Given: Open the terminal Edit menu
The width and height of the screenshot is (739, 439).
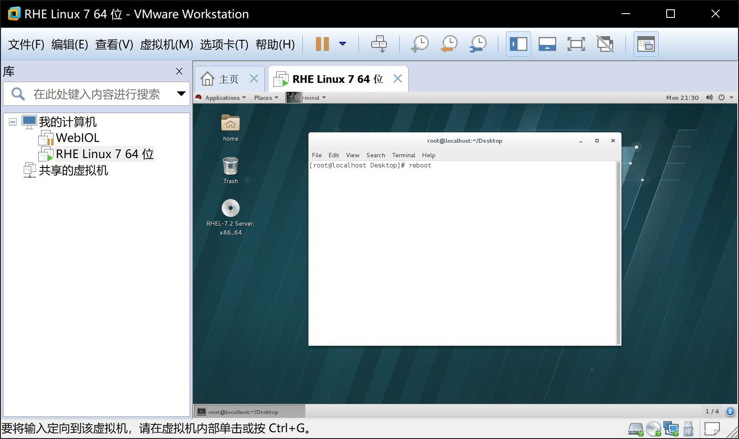Looking at the screenshot, I should (x=334, y=155).
